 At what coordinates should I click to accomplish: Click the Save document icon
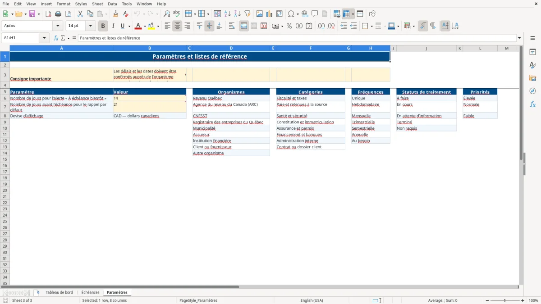(32, 14)
